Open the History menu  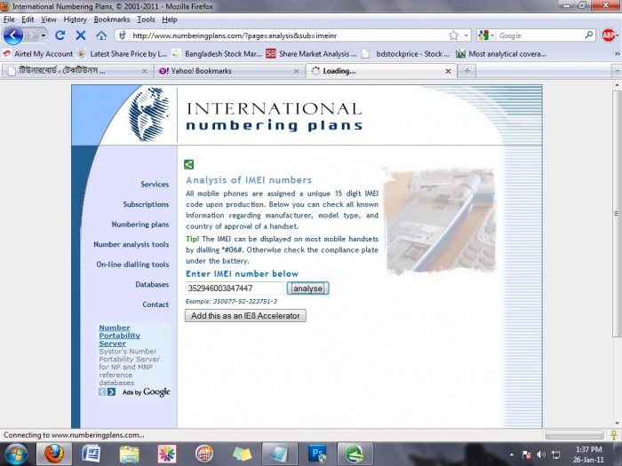point(75,20)
